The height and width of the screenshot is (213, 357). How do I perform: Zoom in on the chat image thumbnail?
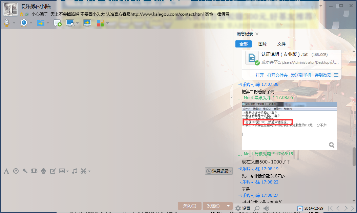(332, 145)
